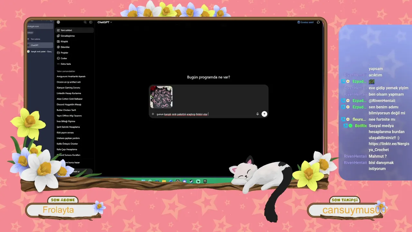Click the attached keychain image thumbnail
The image size is (412, 232).
(161, 97)
